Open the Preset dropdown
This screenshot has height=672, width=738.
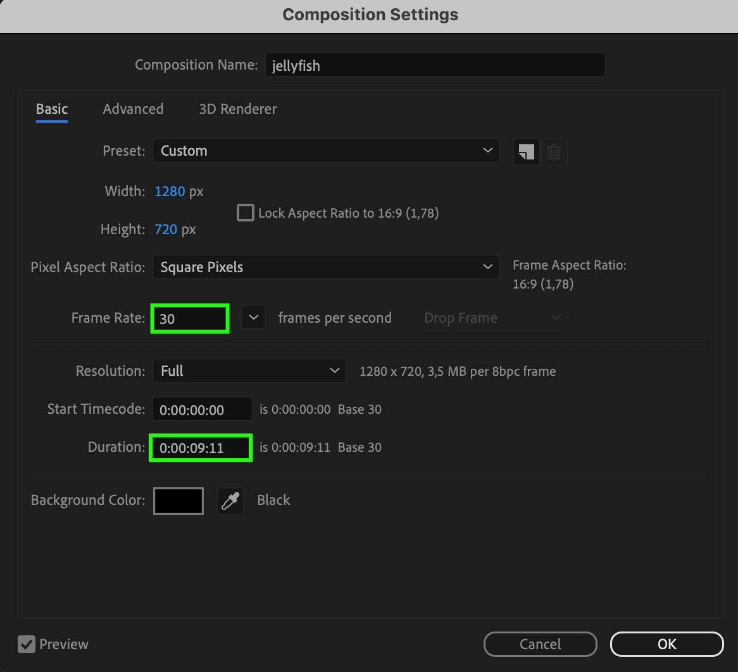tap(325, 151)
